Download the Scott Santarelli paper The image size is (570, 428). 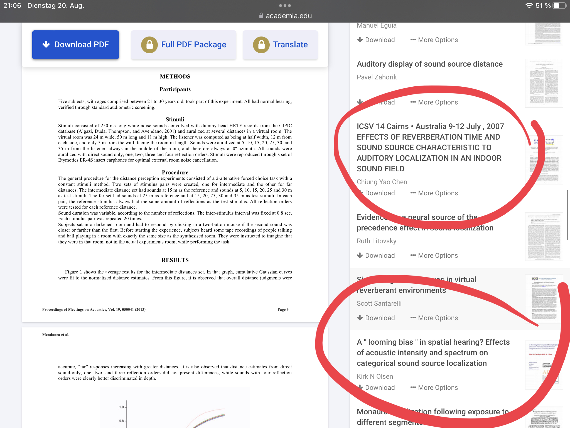tap(376, 318)
